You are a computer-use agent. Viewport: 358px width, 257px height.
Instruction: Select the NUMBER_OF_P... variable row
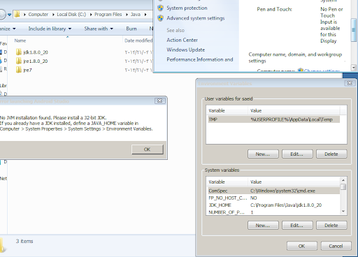pos(273,212)
